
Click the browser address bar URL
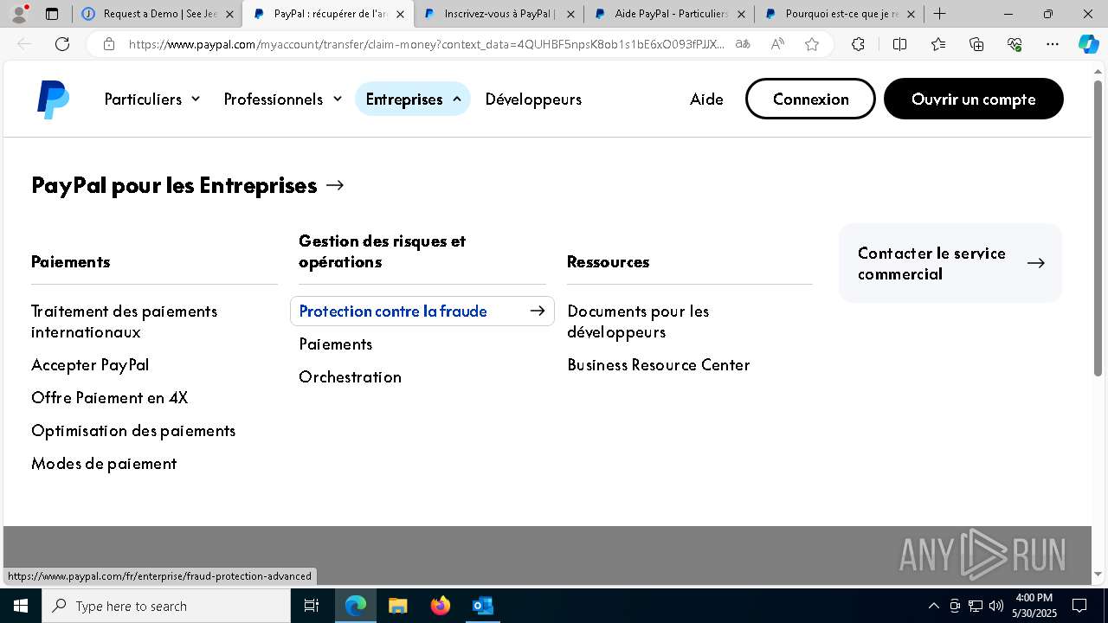(427, 44)
